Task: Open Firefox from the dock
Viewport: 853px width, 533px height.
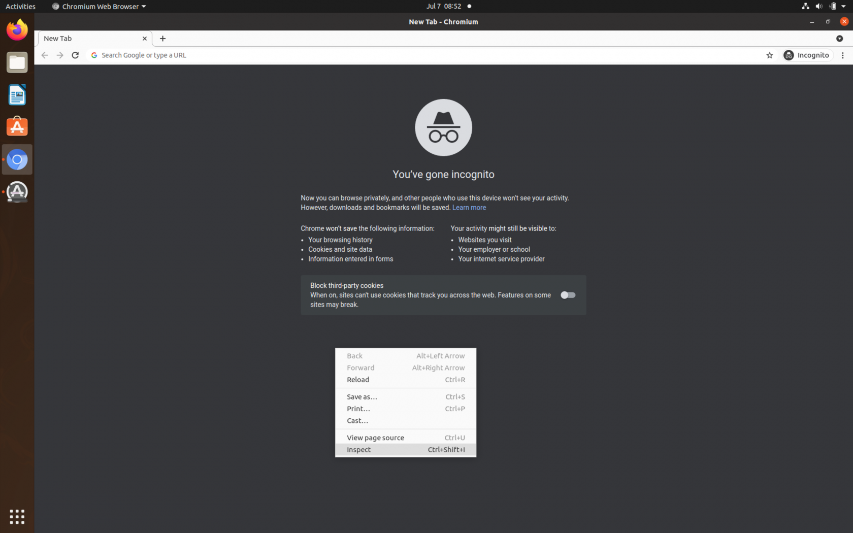Action: (17, 30)
